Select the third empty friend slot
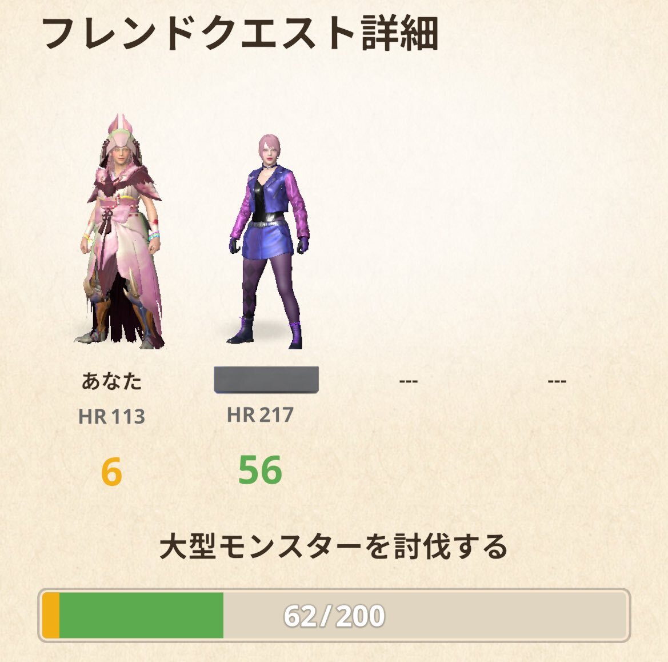 (x=409, y=381)
